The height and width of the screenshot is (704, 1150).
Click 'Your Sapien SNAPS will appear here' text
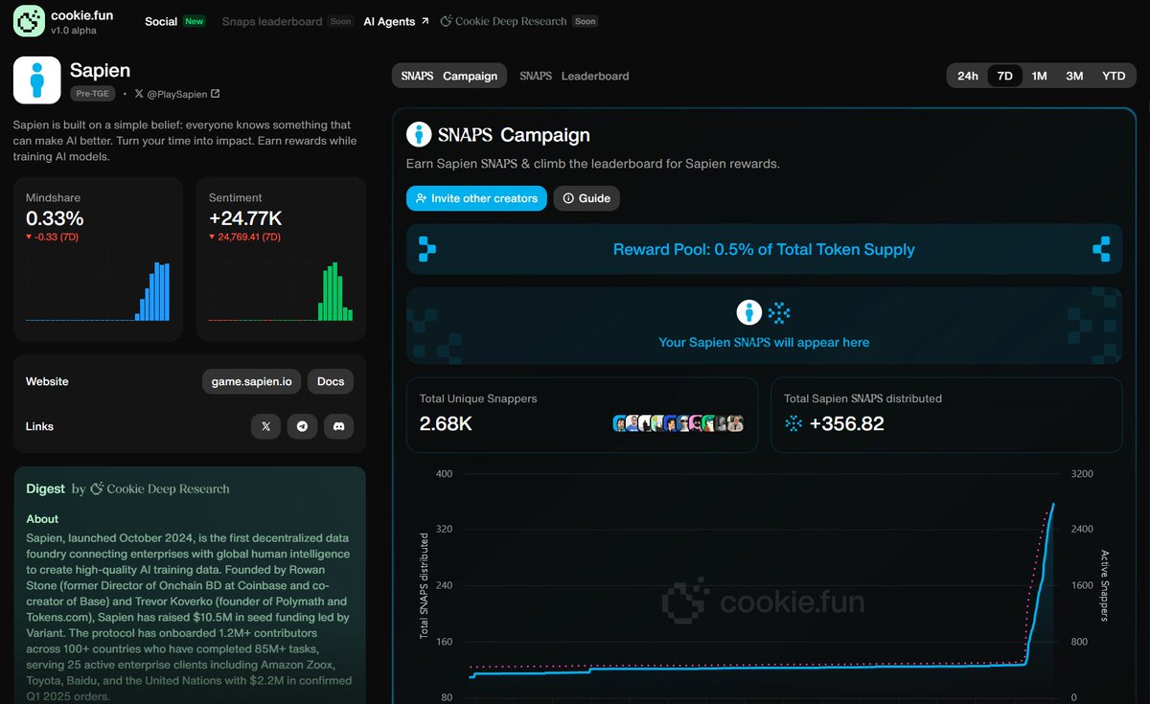[764, 342]
